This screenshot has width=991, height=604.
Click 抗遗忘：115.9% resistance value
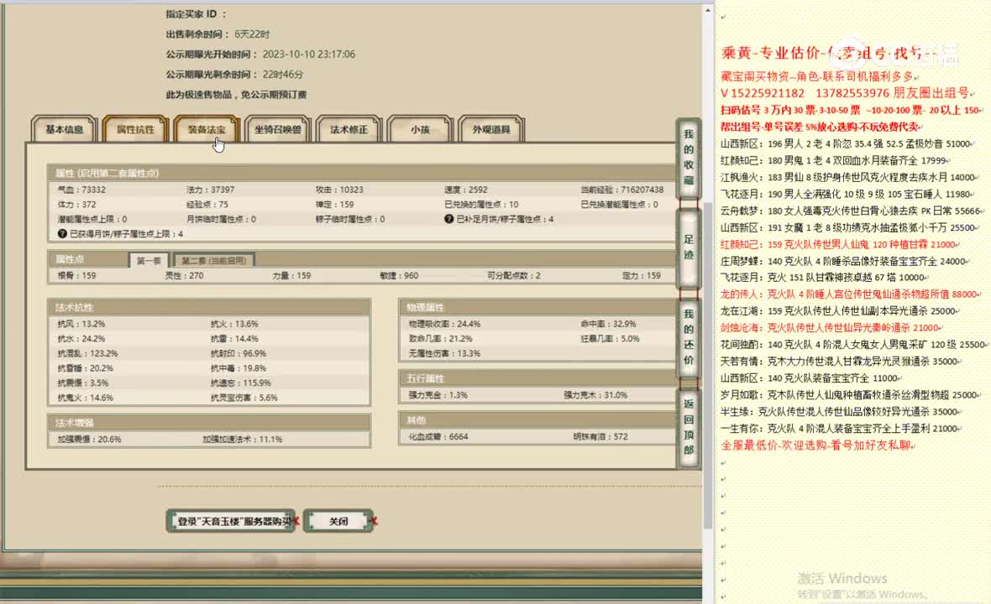[x=241, y=383]
